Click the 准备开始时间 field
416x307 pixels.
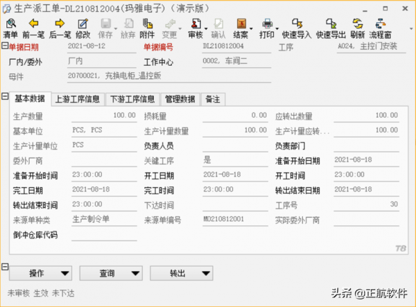pyautogui.click(x=104, y=175)
